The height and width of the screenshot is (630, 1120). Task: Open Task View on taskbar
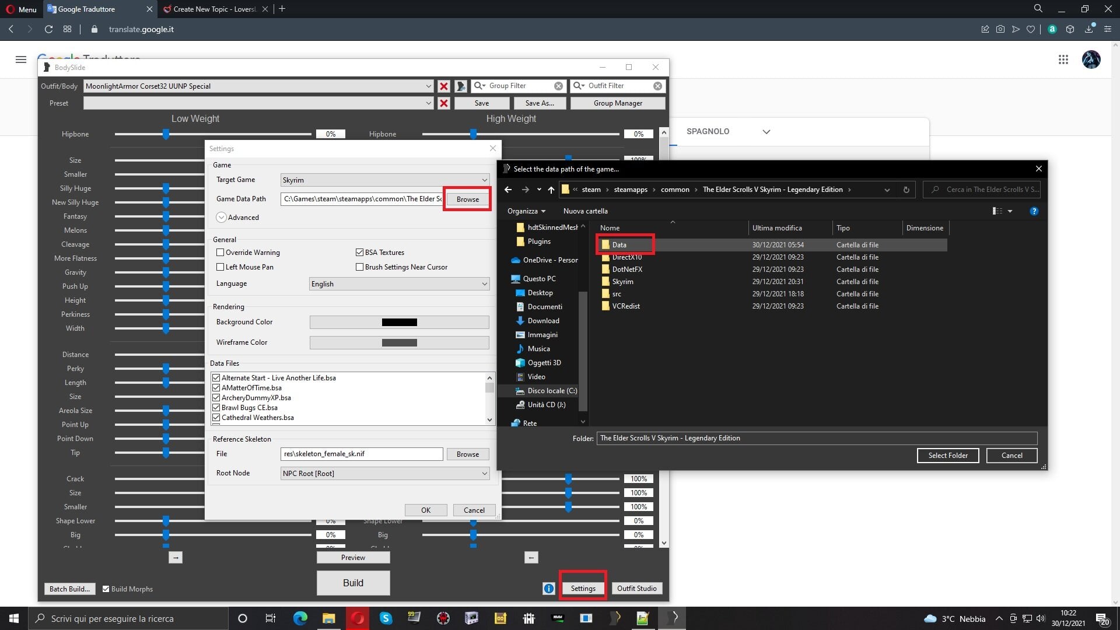click(x=270, y=618)
